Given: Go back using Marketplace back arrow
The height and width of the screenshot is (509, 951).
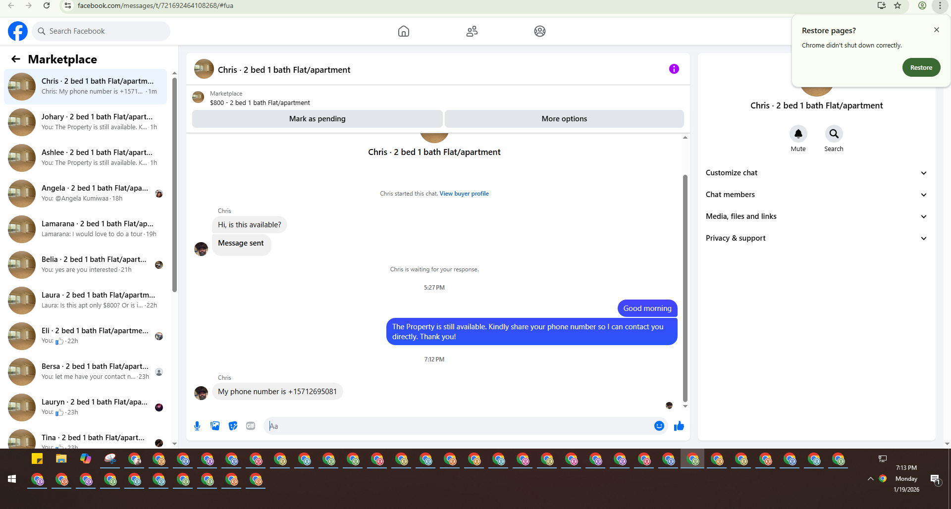Looking at the screenshot, I should pos(16,59).
